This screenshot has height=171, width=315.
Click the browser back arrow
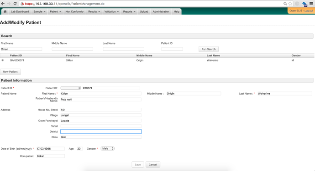pyautogui.click(x=3, y=4)
